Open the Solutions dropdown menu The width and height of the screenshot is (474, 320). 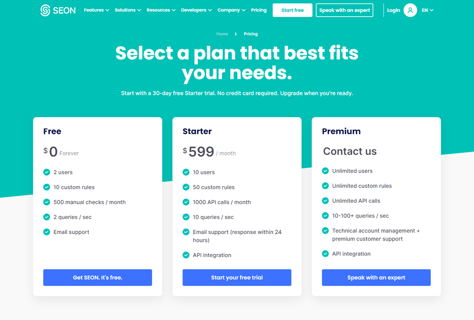(x=128, y=10)
